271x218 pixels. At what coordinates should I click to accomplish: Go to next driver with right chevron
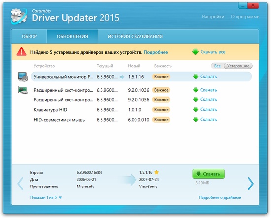(x=251, y=184)
